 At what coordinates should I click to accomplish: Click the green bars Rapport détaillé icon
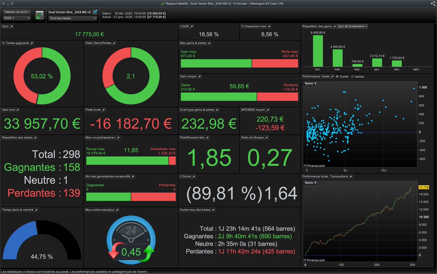click(163, 3)
